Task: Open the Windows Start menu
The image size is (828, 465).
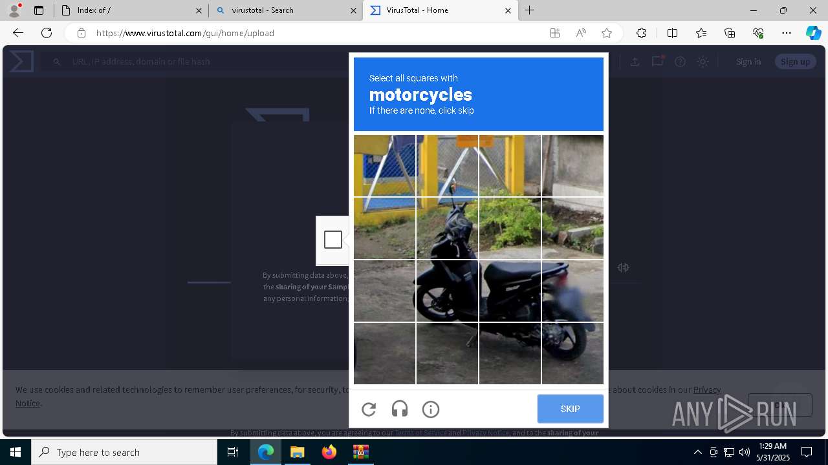Action: pyautogui.click(x=16, y=452)
